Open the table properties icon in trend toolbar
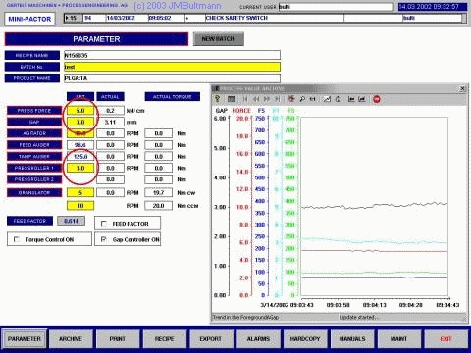 click(231, 99)
